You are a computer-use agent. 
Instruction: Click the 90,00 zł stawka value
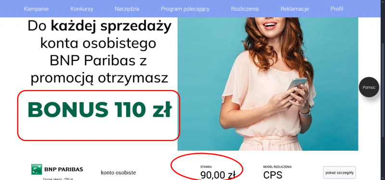[x=218, y=175]
